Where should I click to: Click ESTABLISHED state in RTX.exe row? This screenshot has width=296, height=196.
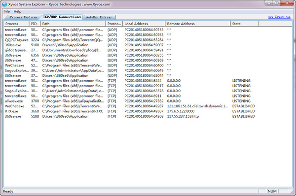click(243, 111)
